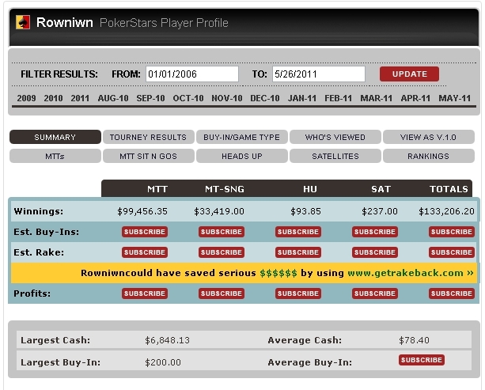485x390 pixels.
Task: Click the MT-SNG column header
Action: pos(225,189)
